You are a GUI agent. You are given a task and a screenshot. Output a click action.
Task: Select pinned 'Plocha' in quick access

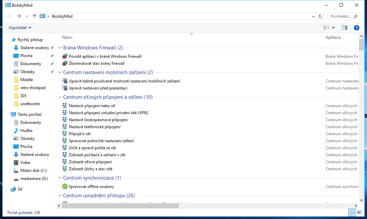pos(26,56)
